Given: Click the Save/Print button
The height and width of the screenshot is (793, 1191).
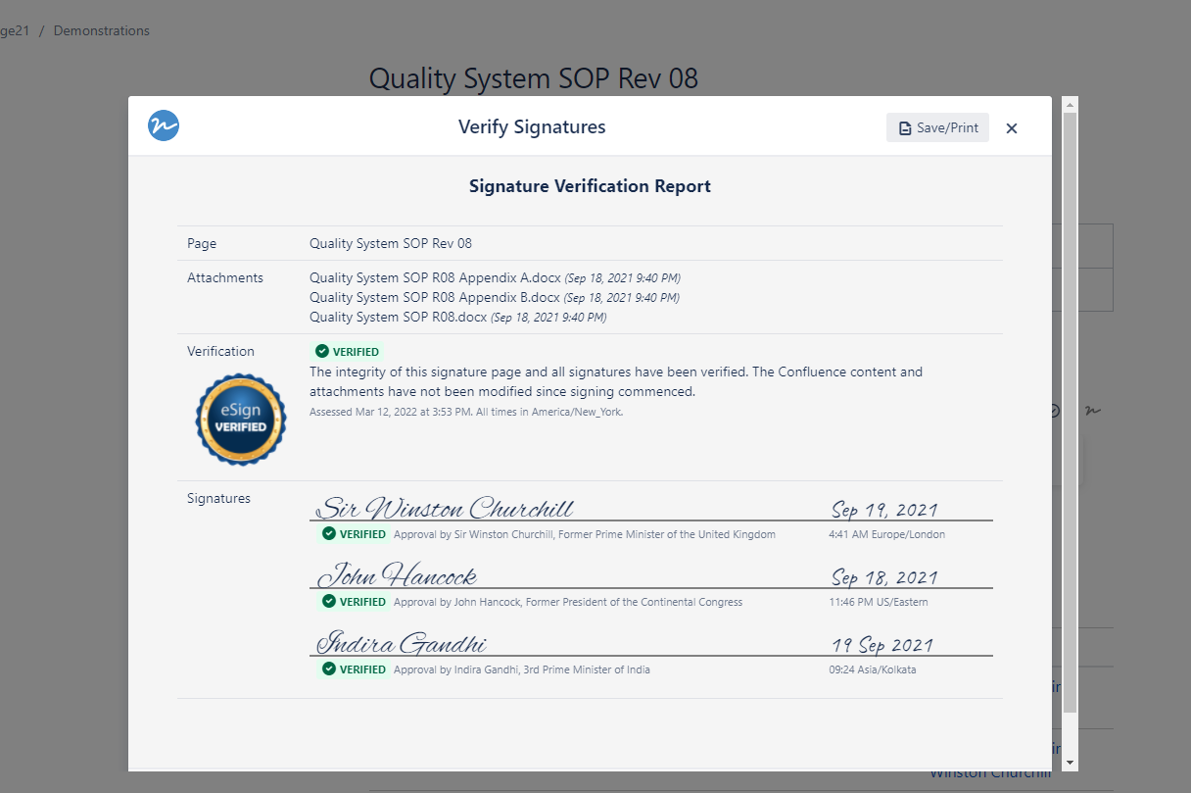Looking at the screenshot, I should [937, 127].
